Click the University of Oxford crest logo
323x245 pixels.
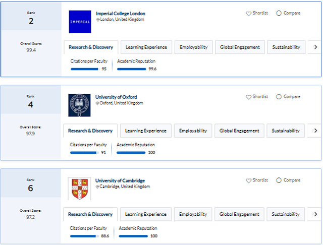point(79,105)
